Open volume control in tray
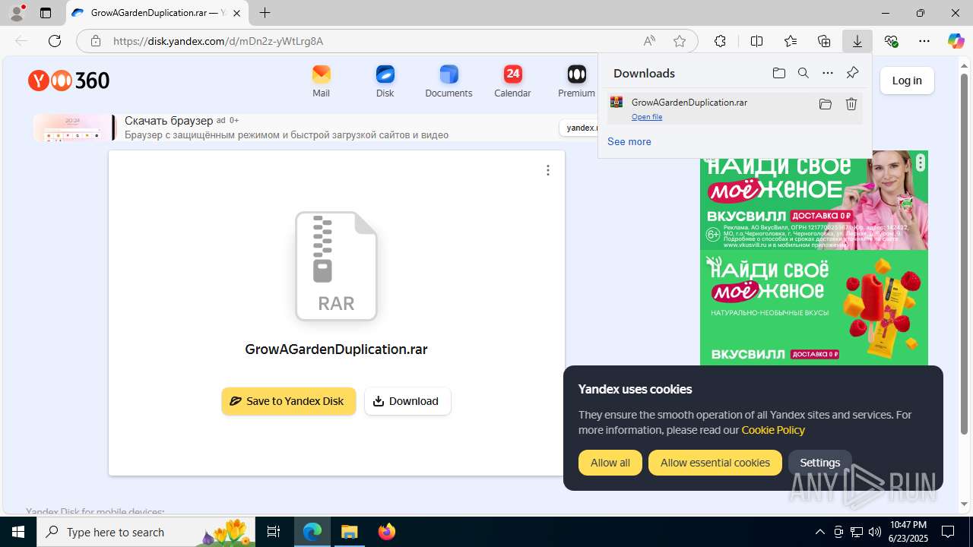This screenshot has width=973, height=547. click(874, 532)
